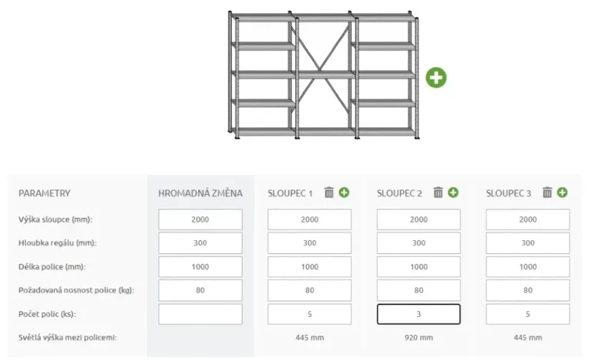The height and width of the screenshot is (361, 592).
Task: Edit Sloupec 3 column height field
Action: [x=528, y=219]
